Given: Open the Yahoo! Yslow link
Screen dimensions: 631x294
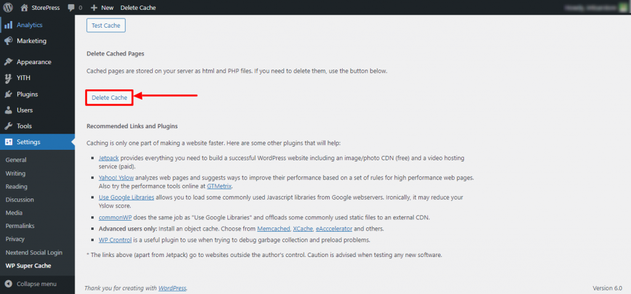Looking at the screenshot, I should tap(116, 178).
